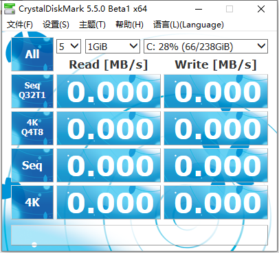Open the 帮助(H) menu
This screenshot has width=279, height=253.
(x=129, y=25)
